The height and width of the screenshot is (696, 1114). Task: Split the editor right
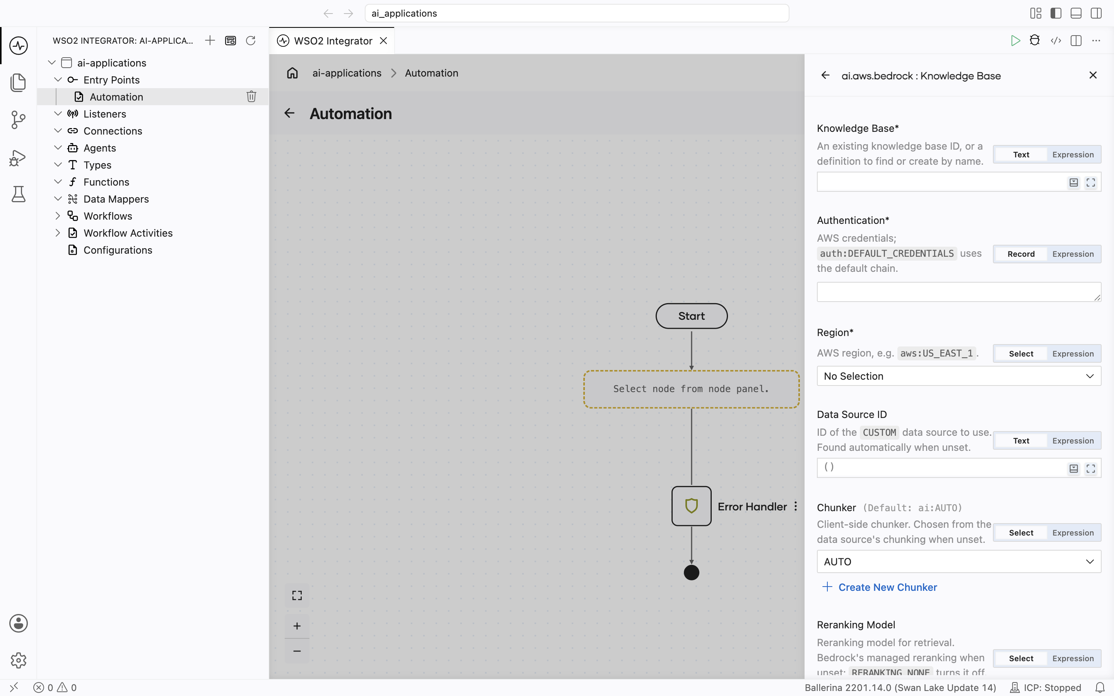click(x=1076, y=41)
